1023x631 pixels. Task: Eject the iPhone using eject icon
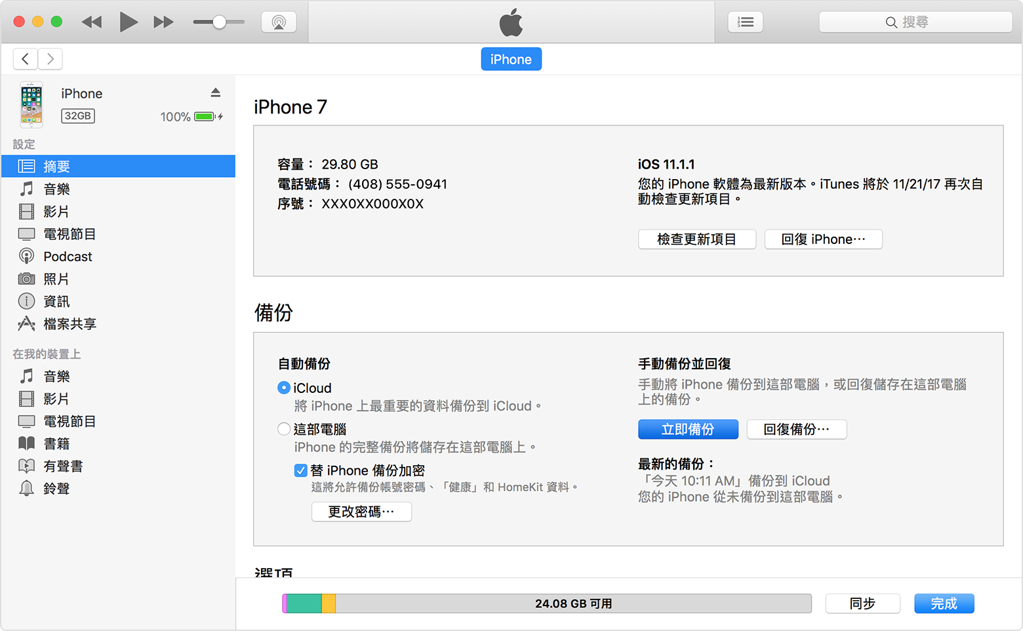(x=215, y=92)
